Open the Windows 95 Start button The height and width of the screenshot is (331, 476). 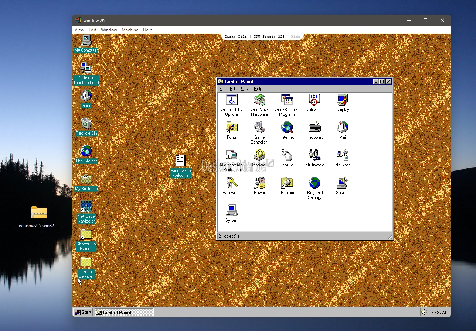tap(83, 312)
